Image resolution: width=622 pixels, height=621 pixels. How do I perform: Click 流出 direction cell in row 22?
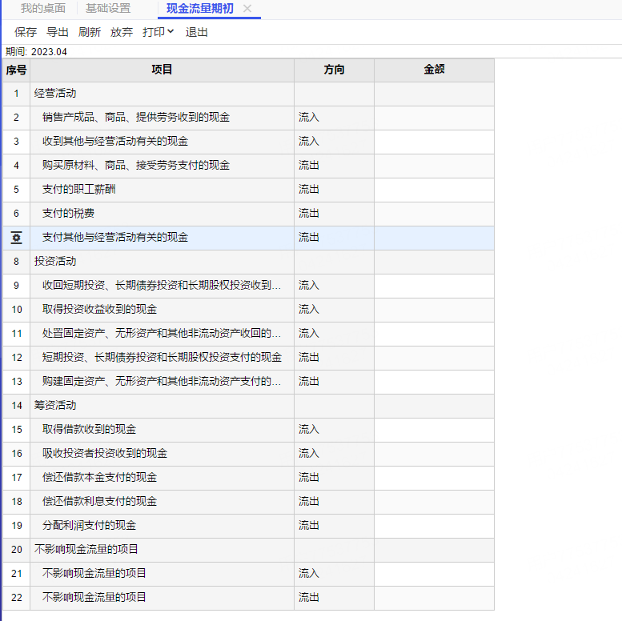334,598
